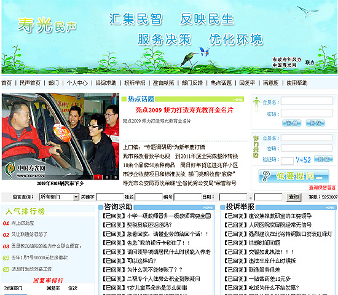Click the 关键字 search input field

(x=110, y=197)
